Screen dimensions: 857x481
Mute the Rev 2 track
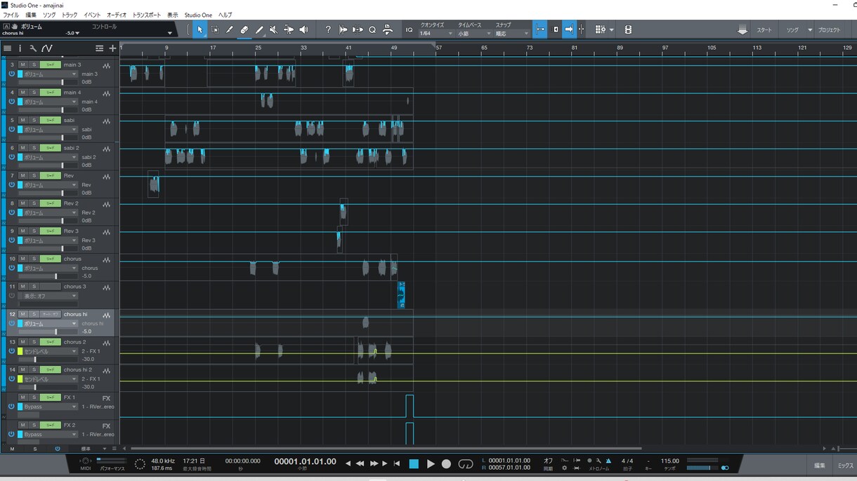(23, 203)
